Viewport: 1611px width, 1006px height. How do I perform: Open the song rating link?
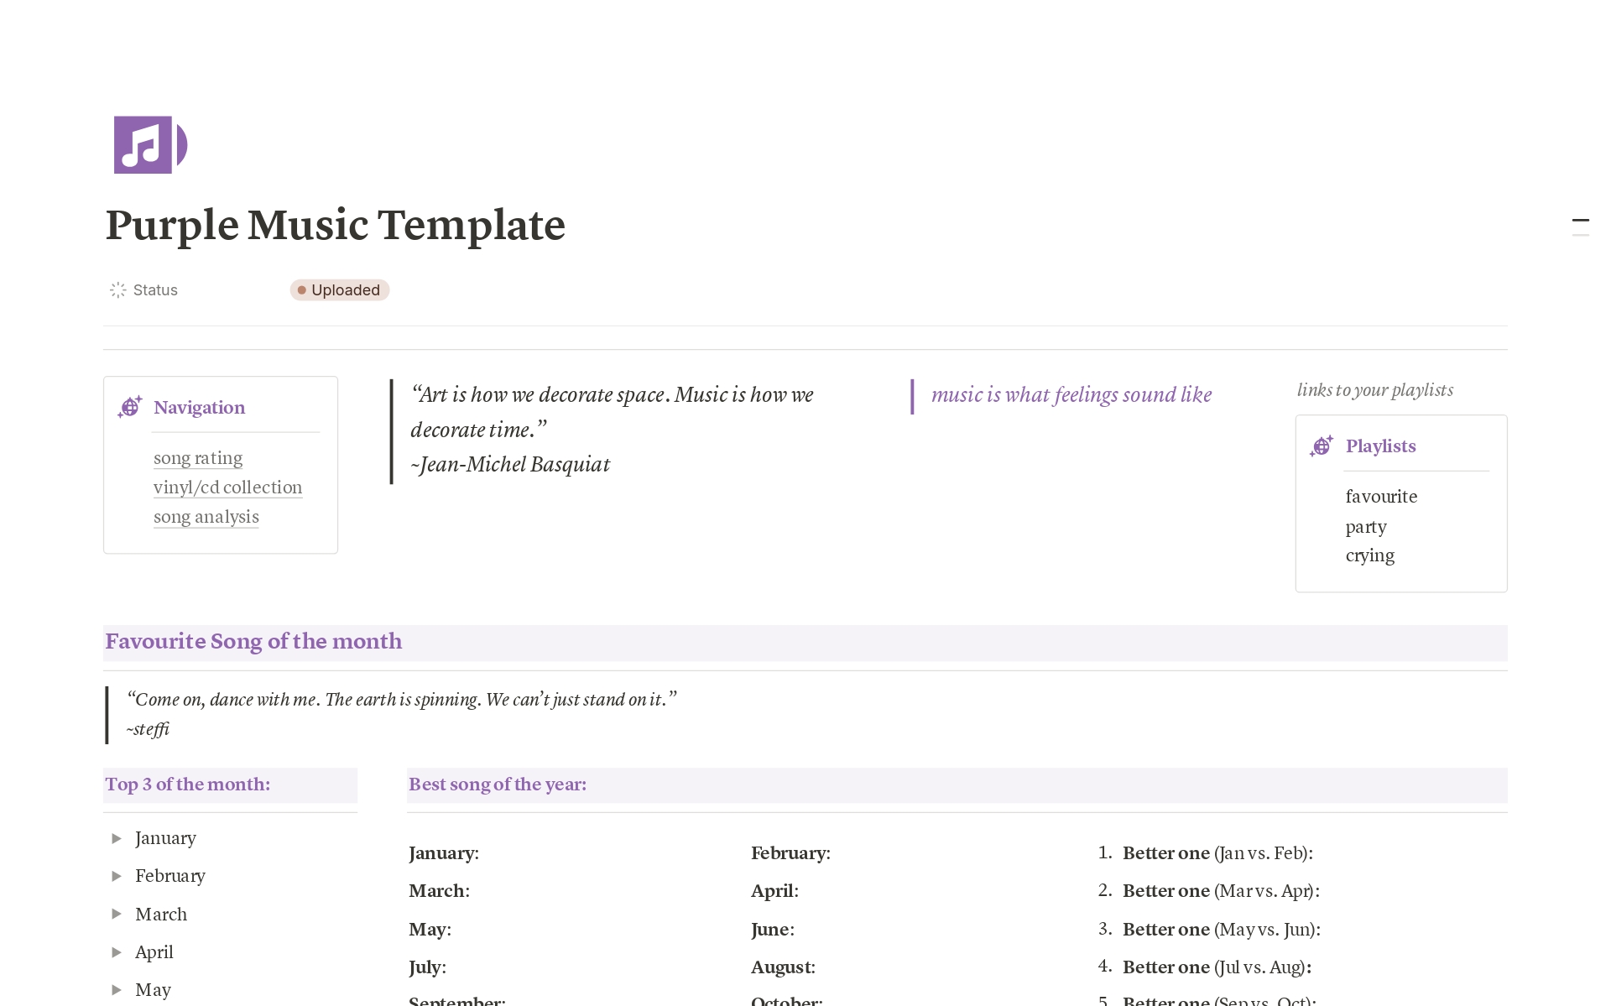197,458
